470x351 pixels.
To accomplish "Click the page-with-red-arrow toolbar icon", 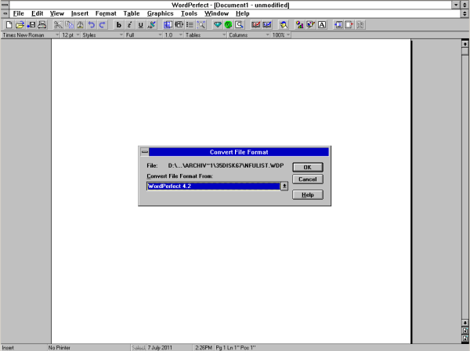I will (x=349, y=25).
